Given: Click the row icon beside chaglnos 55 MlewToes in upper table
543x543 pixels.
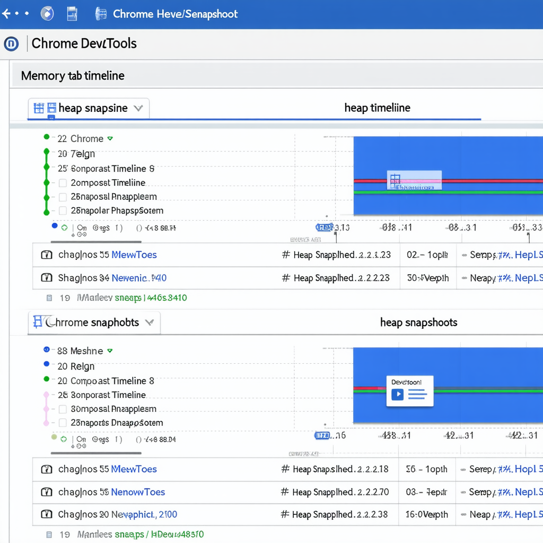Looking at the screenshot, I should click(x=47, y=255).
